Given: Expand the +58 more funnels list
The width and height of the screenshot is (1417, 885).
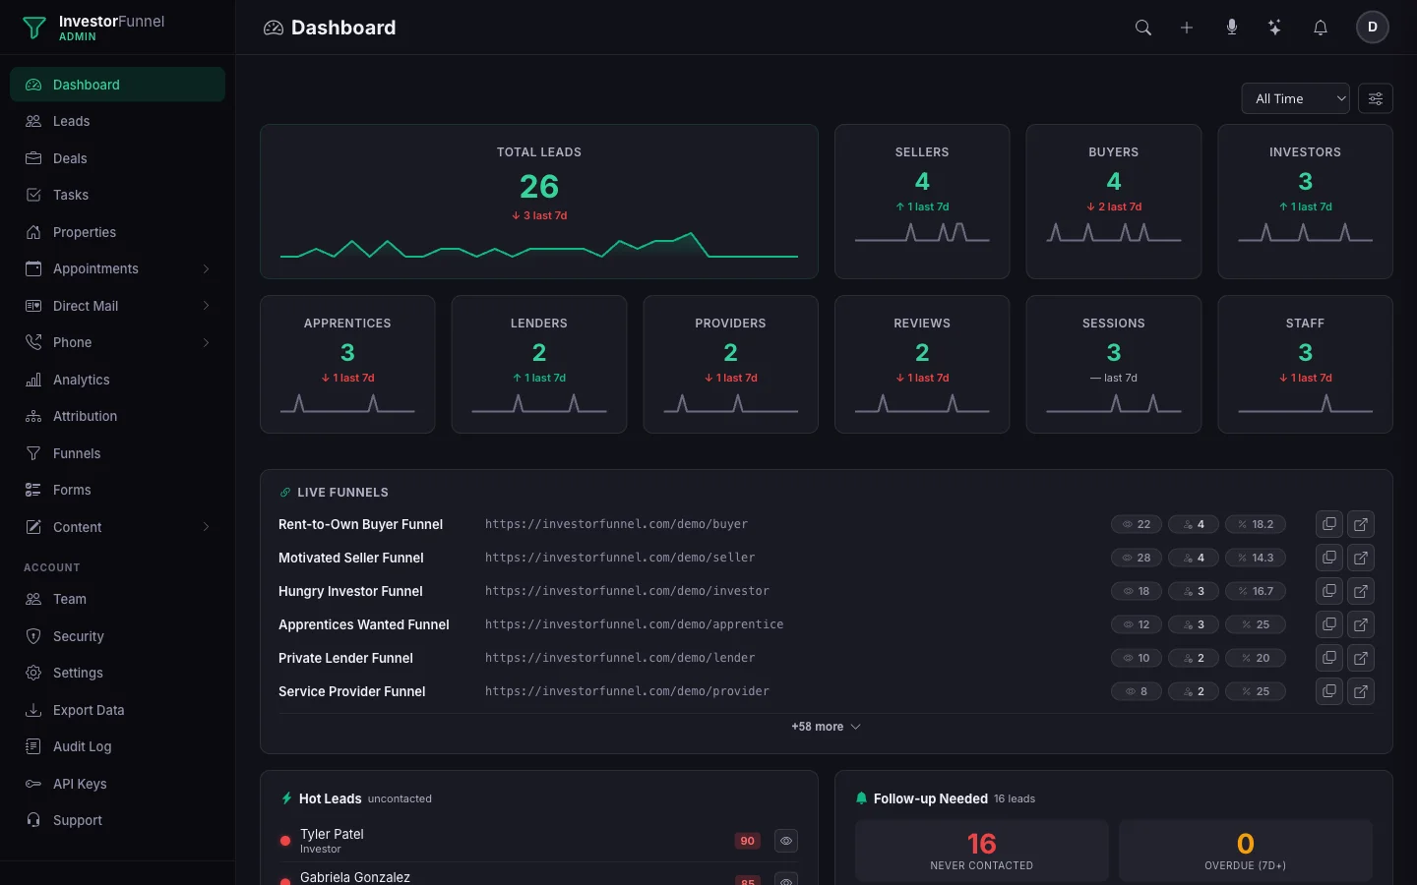Looking at the screenshot, I should [x=826, y=727].
